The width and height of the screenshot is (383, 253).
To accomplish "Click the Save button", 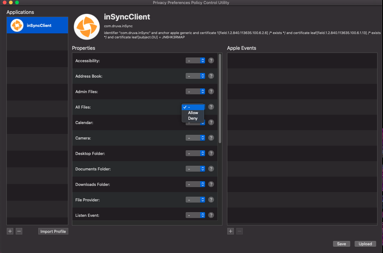I will pyautogui.click(x=341, y=244).
